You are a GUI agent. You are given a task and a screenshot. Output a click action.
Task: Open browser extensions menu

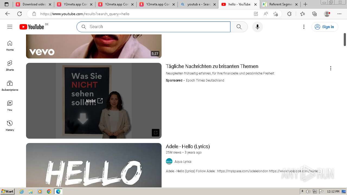[289, 14]
